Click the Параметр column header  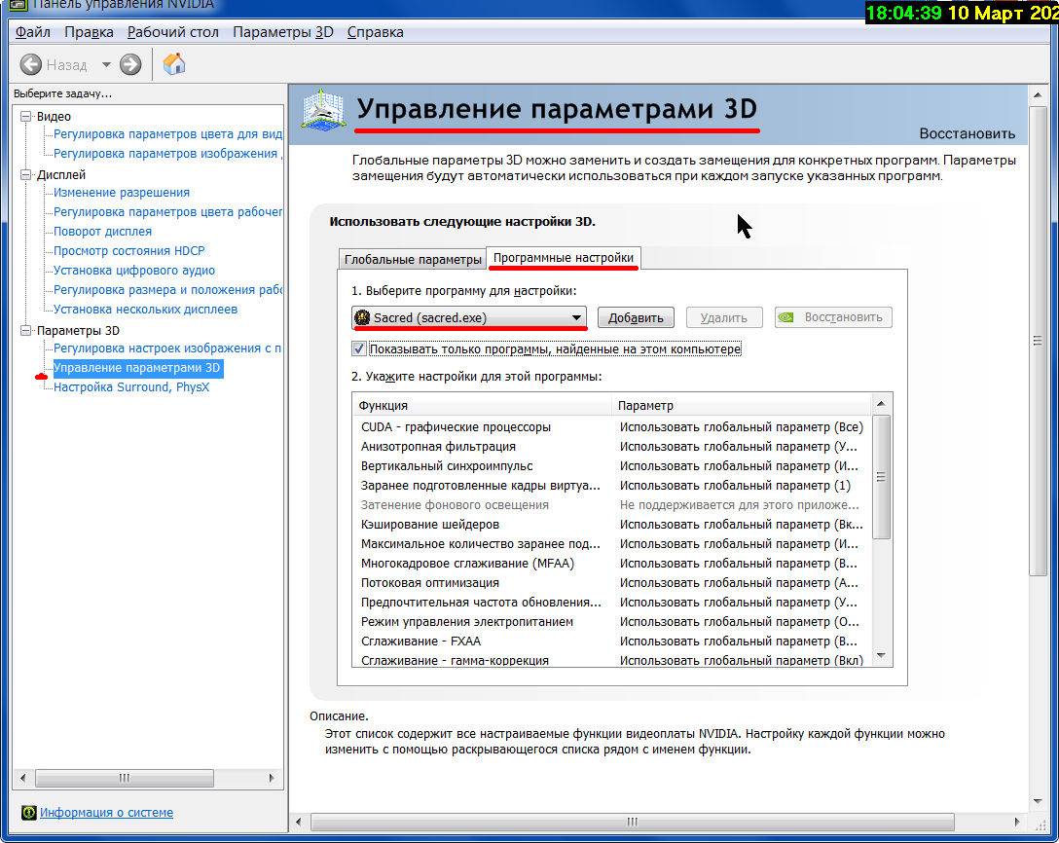click(742, 405)
